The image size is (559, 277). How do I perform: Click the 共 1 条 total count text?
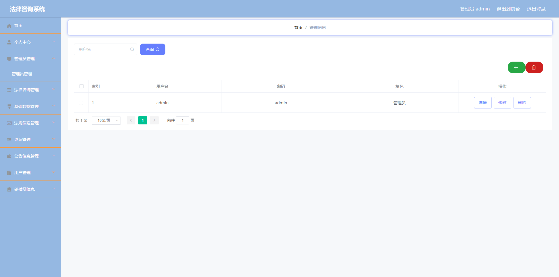pos(82,120)
